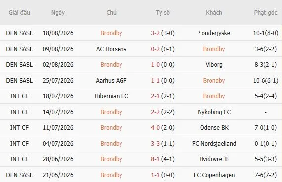Click the 10-1(8-0) corner stats cell
The image size is (282, 182).
click(x=265, y=33)
